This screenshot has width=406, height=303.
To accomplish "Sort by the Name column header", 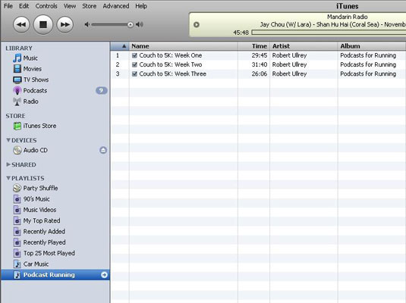I will (184, 46).
